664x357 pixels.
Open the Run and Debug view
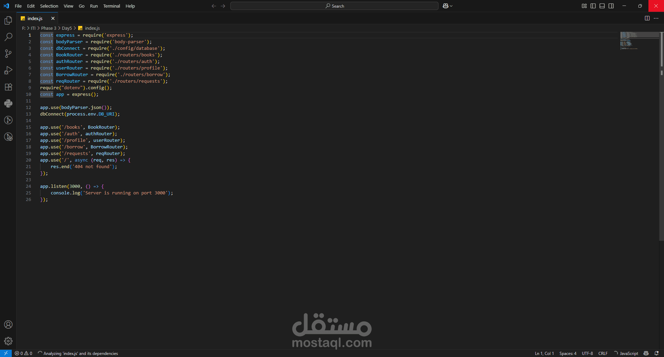[8, 70]
